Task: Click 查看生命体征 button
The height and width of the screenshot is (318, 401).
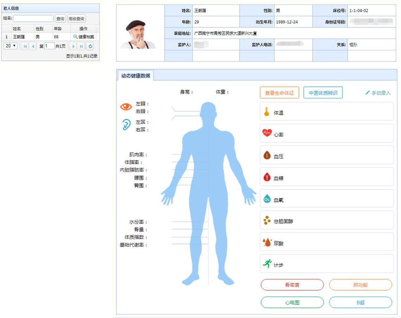Action: click(x=279, y=93)
